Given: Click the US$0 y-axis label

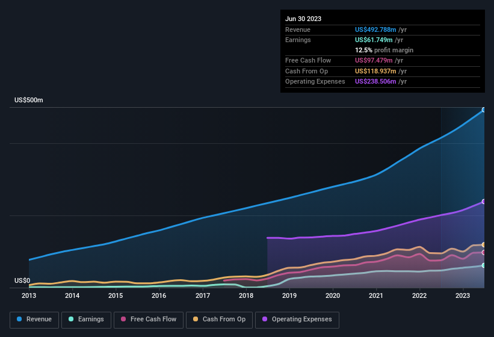Looking at the screenshot, I should (22, 280).
